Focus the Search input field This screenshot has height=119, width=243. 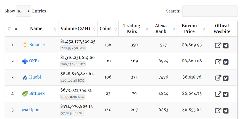pyautogui.click(x=210, y=11)
